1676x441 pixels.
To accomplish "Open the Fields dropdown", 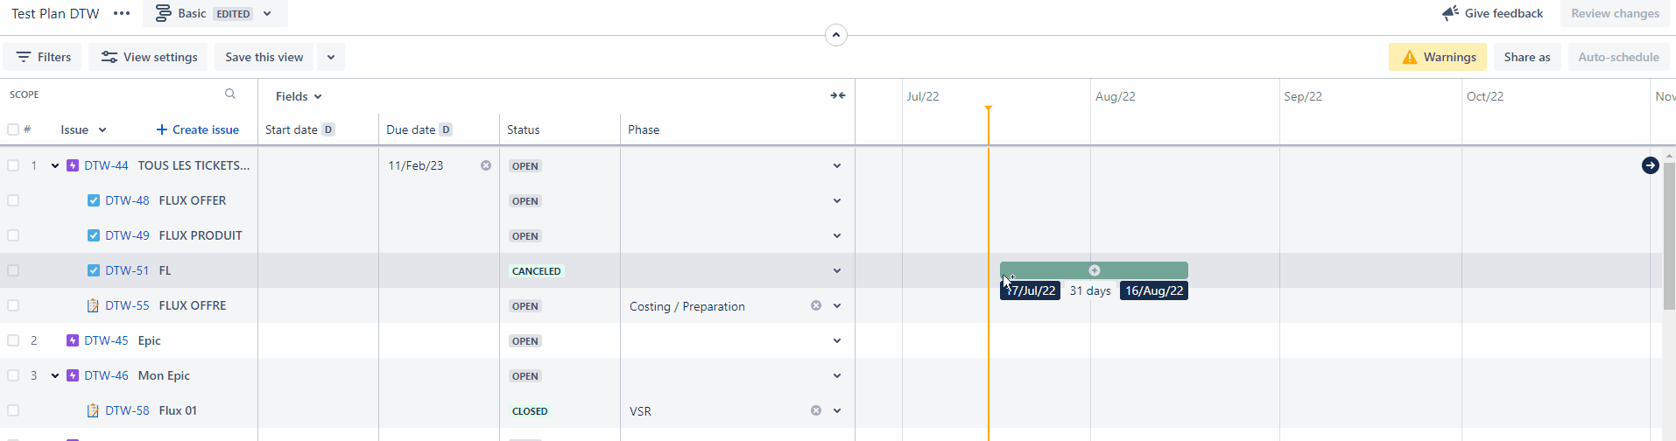I will click(x=299, y=96).
